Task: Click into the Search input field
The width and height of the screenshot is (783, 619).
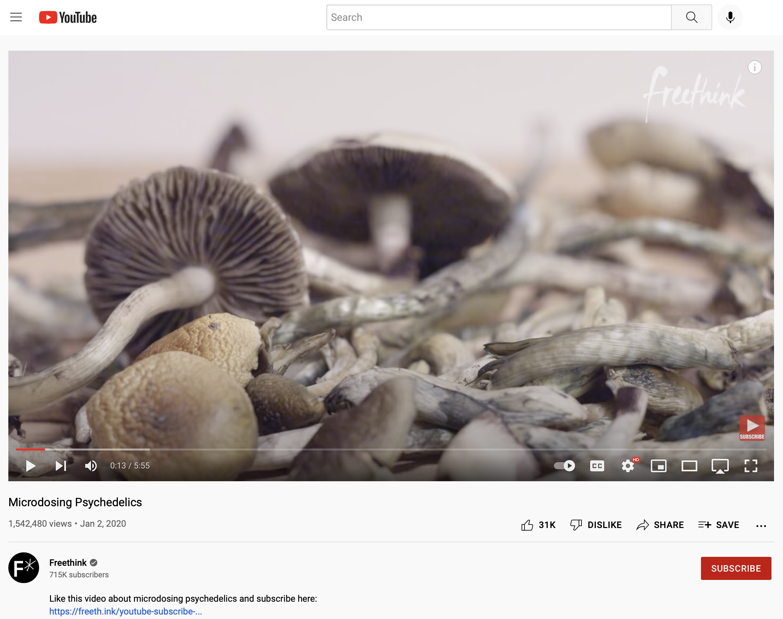Action: click(499, 17)
